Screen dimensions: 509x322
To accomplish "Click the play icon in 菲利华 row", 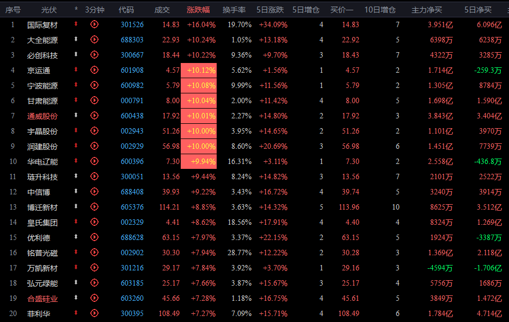I will 94,313.
